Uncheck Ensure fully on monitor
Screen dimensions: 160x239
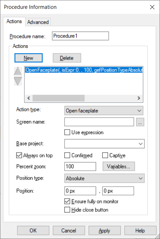click(67, 201)
